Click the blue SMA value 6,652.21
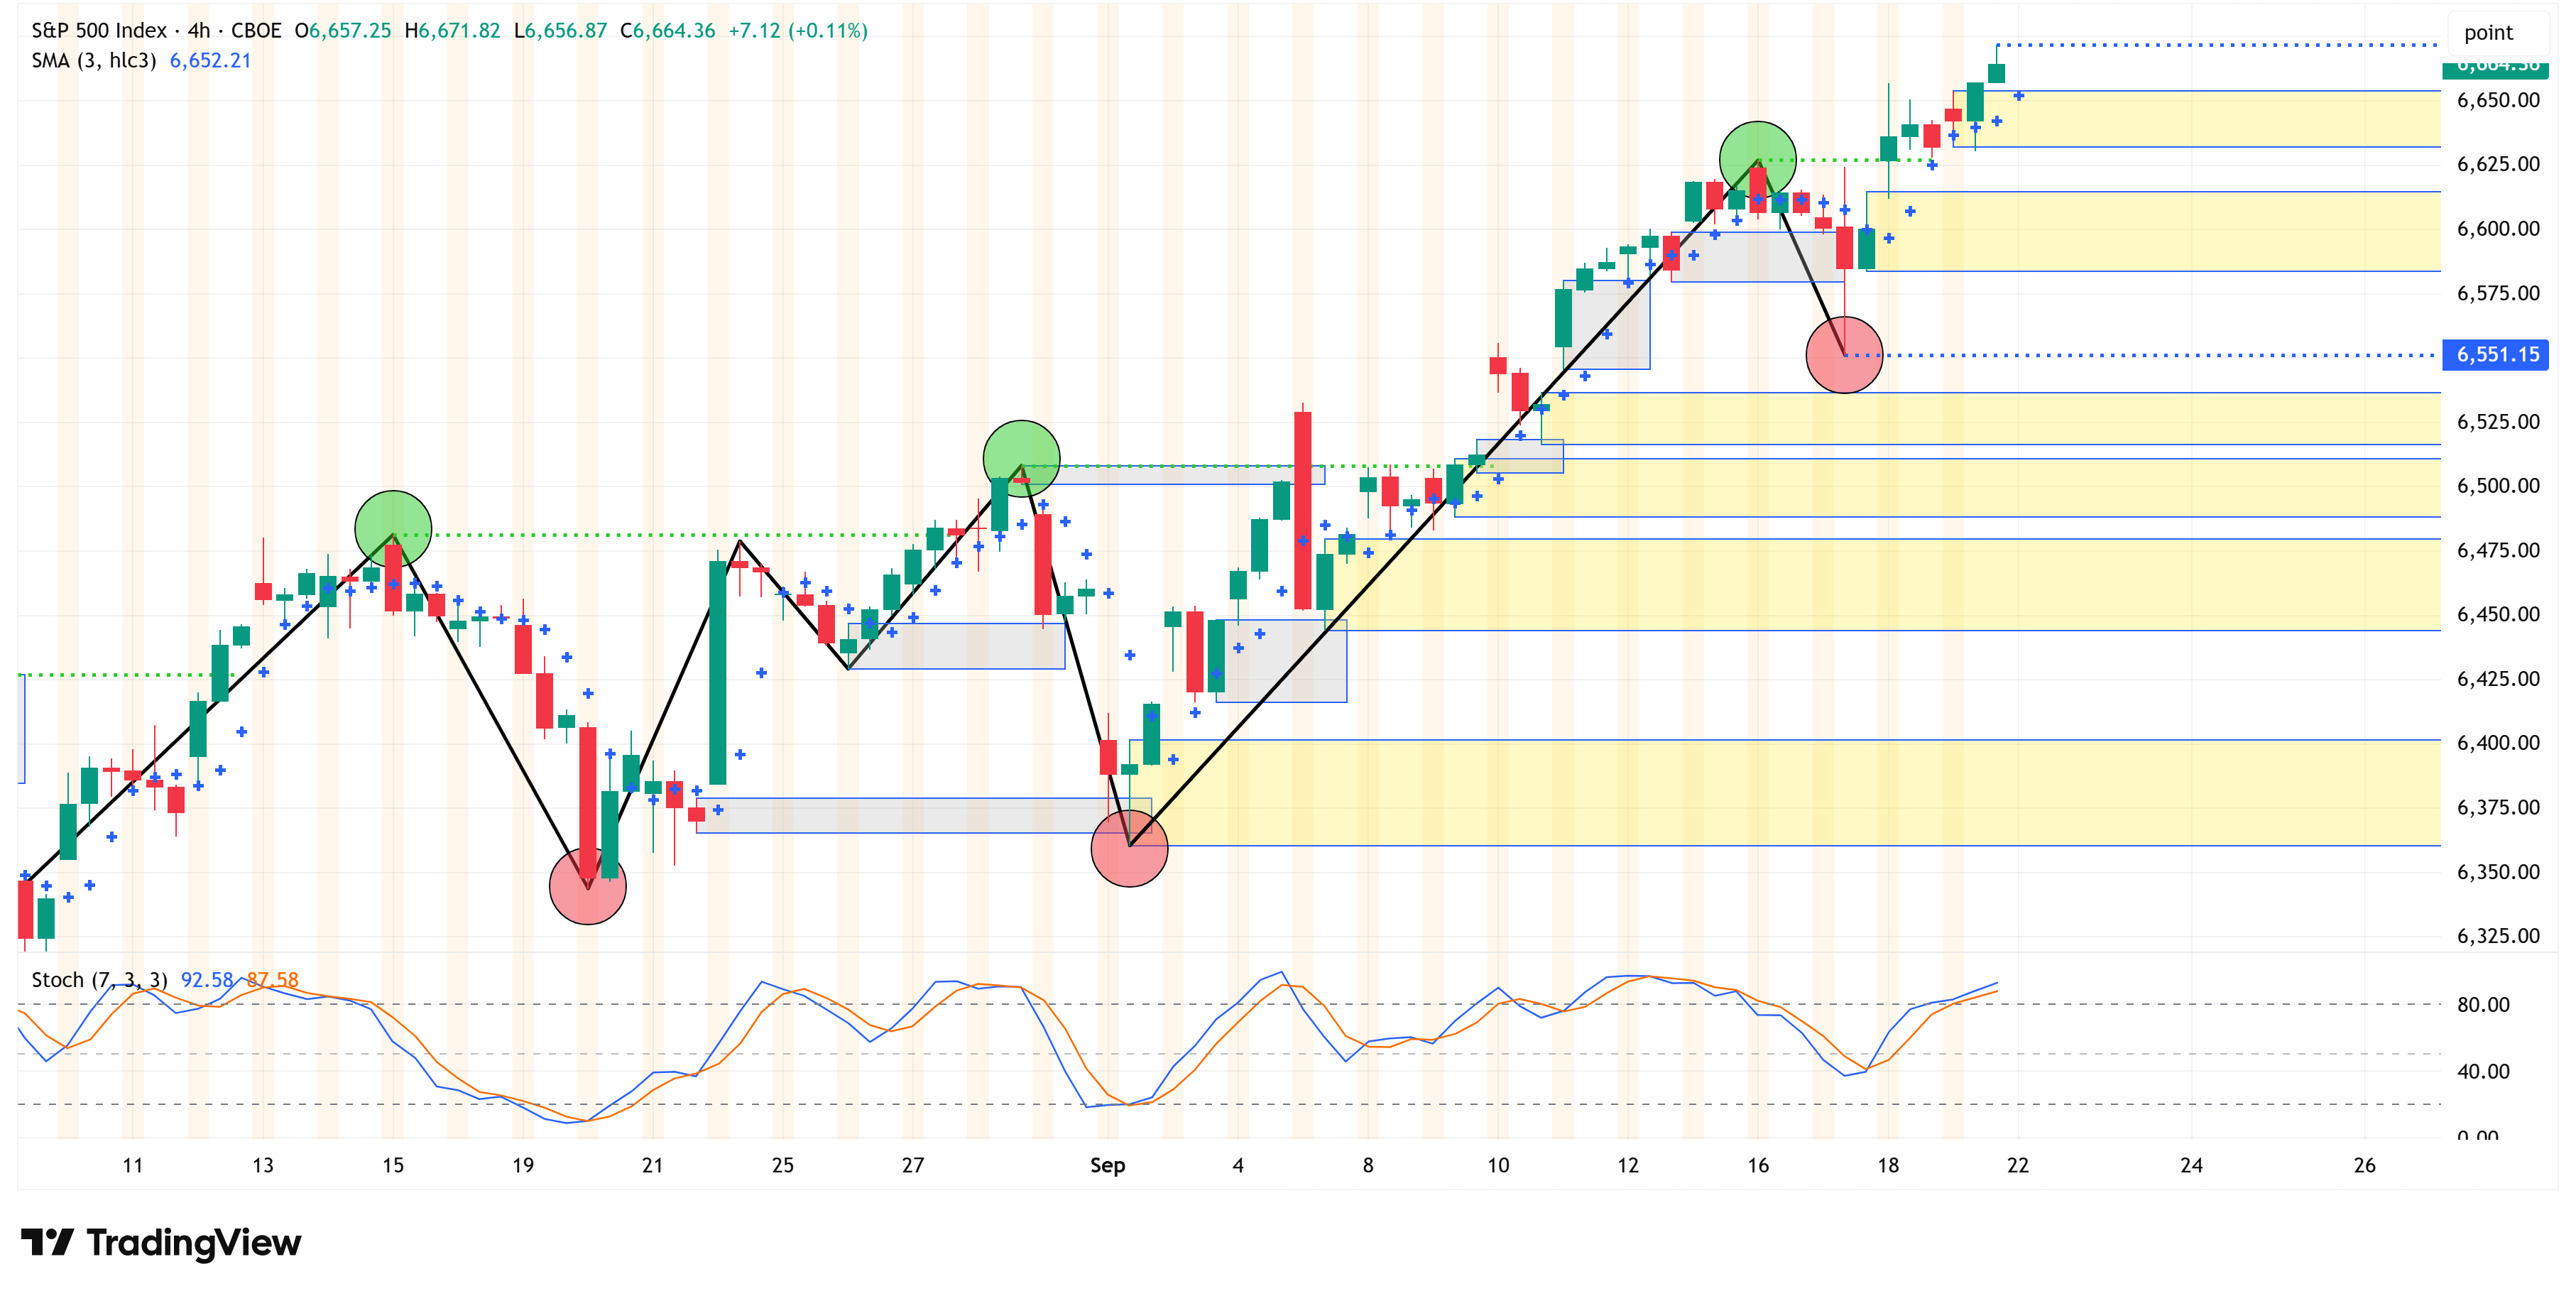This screenshot has height=1296, width=2576. (210, 61)
